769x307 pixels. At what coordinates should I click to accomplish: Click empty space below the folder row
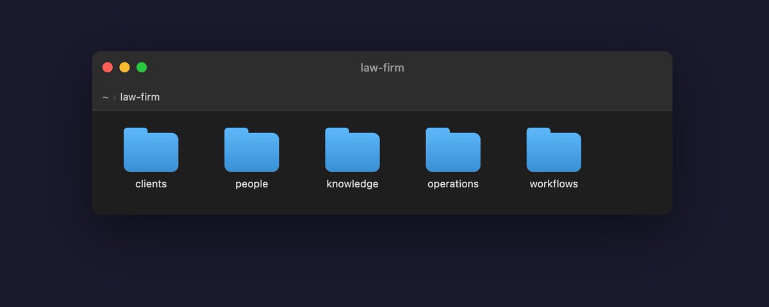[x=383, y=203]
